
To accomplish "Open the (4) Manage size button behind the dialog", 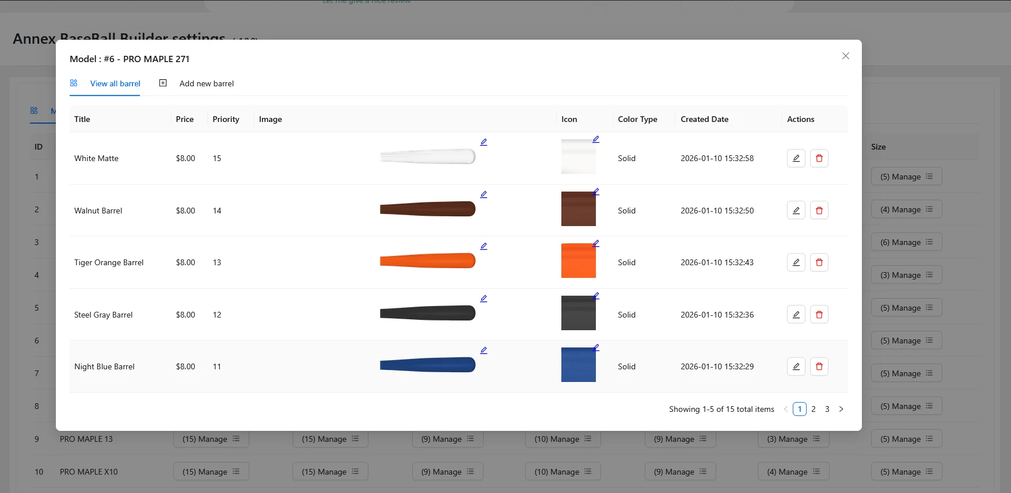I will point(906,209).
